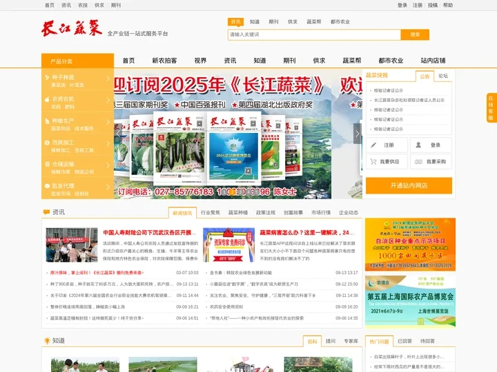This screenshot has width=497, height=372.
Task: Expand the 农资农机 category chevron
Action: point(108,100)
